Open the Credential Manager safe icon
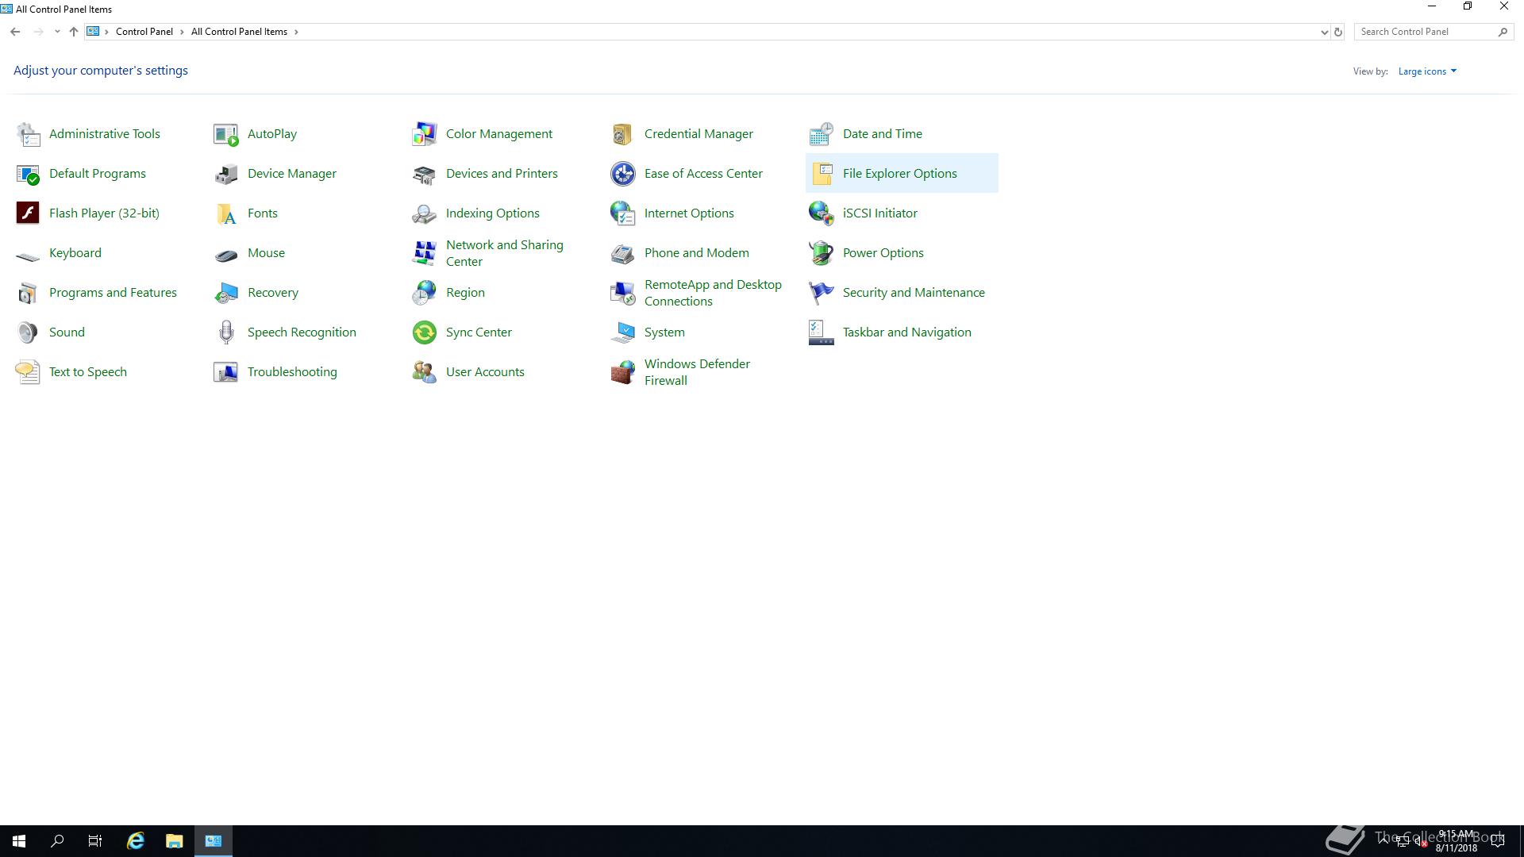Screen dimensions: 1524x857 623,134
